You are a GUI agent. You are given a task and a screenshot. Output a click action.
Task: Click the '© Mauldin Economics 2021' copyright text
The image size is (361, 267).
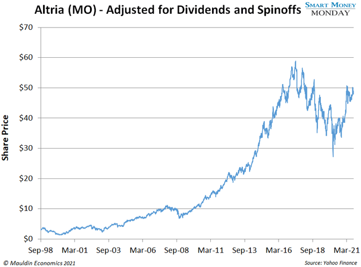40,263
